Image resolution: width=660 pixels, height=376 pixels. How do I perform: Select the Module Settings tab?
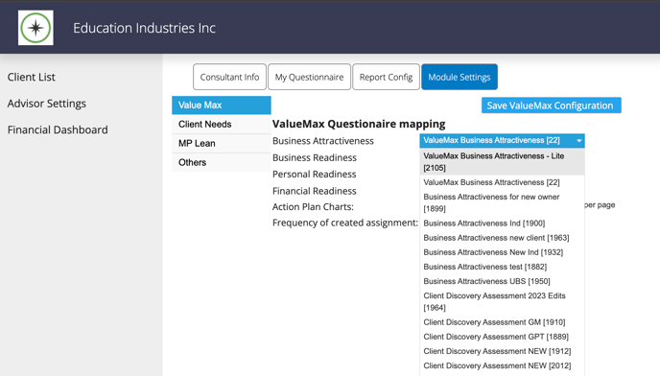[x=460, y=77]
